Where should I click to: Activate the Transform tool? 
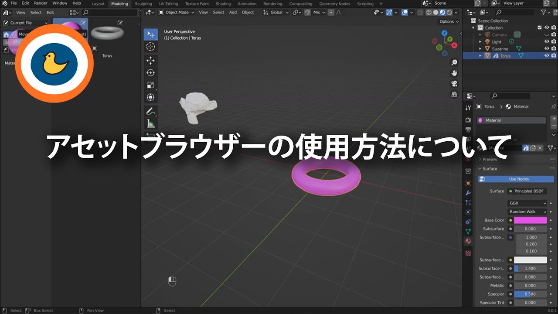click(x=151, y=98)
